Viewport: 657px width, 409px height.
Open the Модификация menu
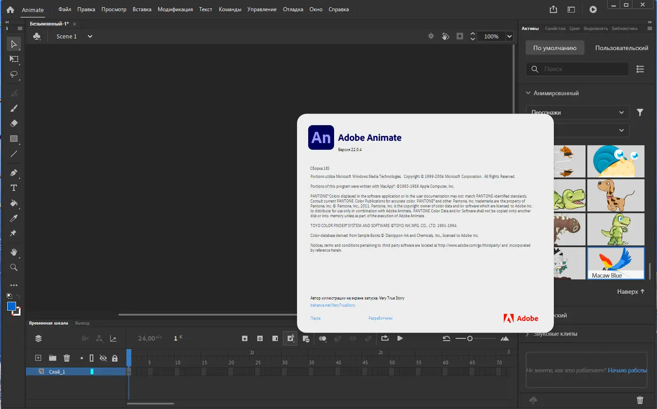[x=175, y=9]
